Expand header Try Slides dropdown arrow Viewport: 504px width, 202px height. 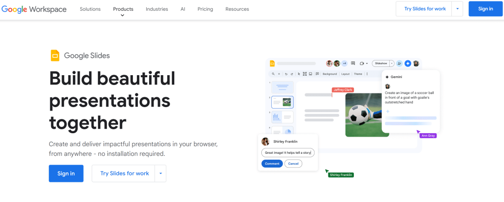click(457, 9)
